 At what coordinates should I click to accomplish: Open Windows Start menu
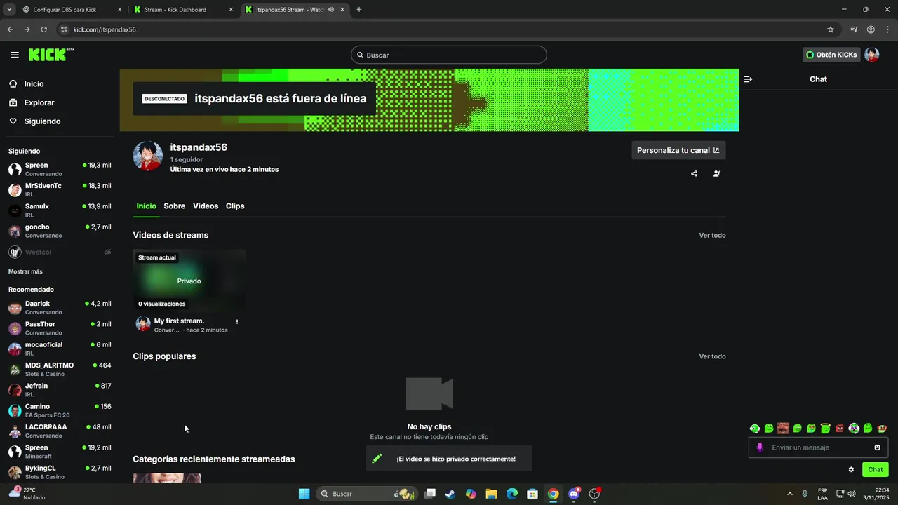tap(304, 494)
